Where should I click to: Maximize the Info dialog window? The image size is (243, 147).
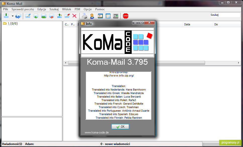point(141,23)
